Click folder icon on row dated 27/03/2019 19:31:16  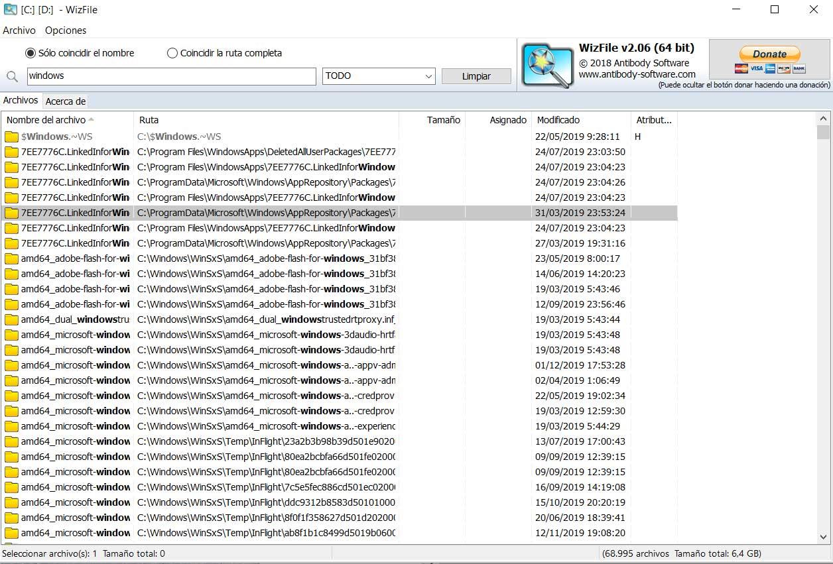(11, 243)
